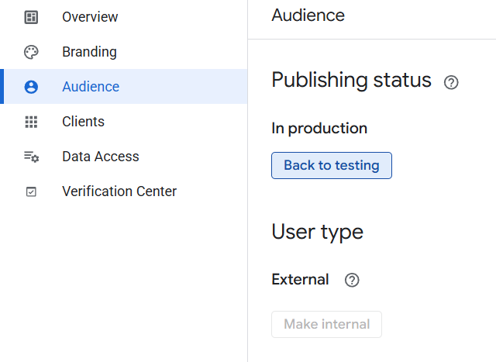Open the Branding section label
The width and height of the screenshot is (496, 362).
pos(89,52)
